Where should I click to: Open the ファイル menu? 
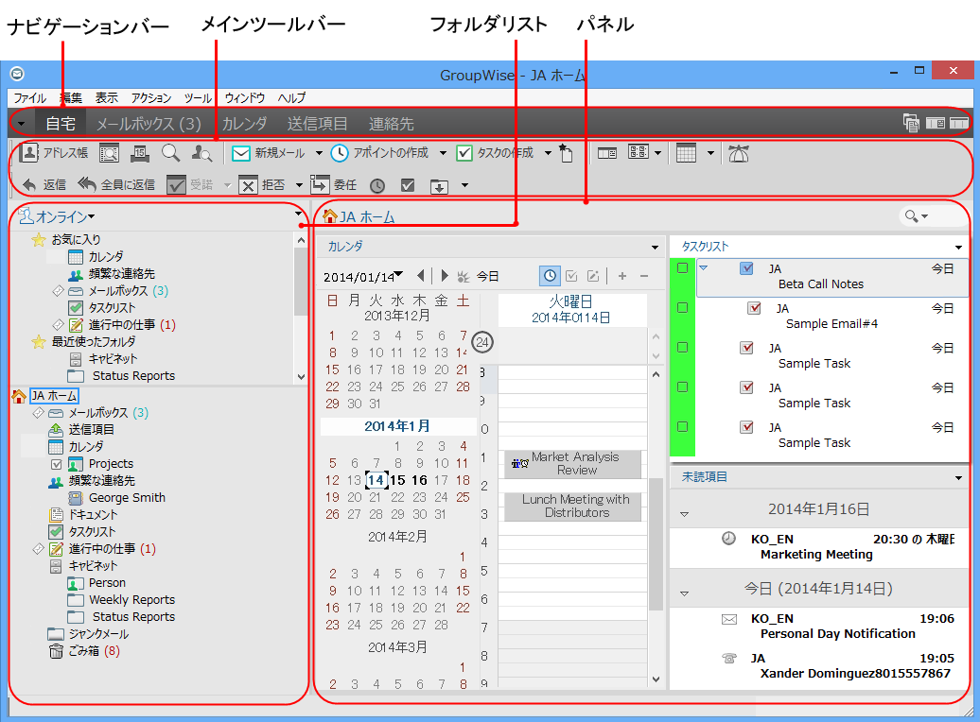[29, 98]
